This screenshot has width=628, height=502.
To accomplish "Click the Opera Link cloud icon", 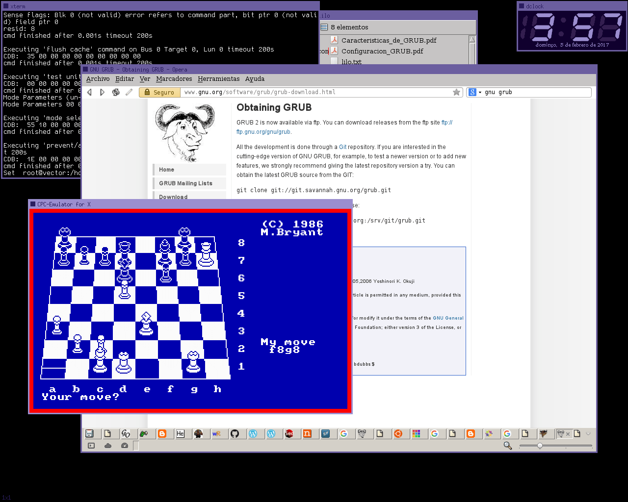I will pos(108,446).
